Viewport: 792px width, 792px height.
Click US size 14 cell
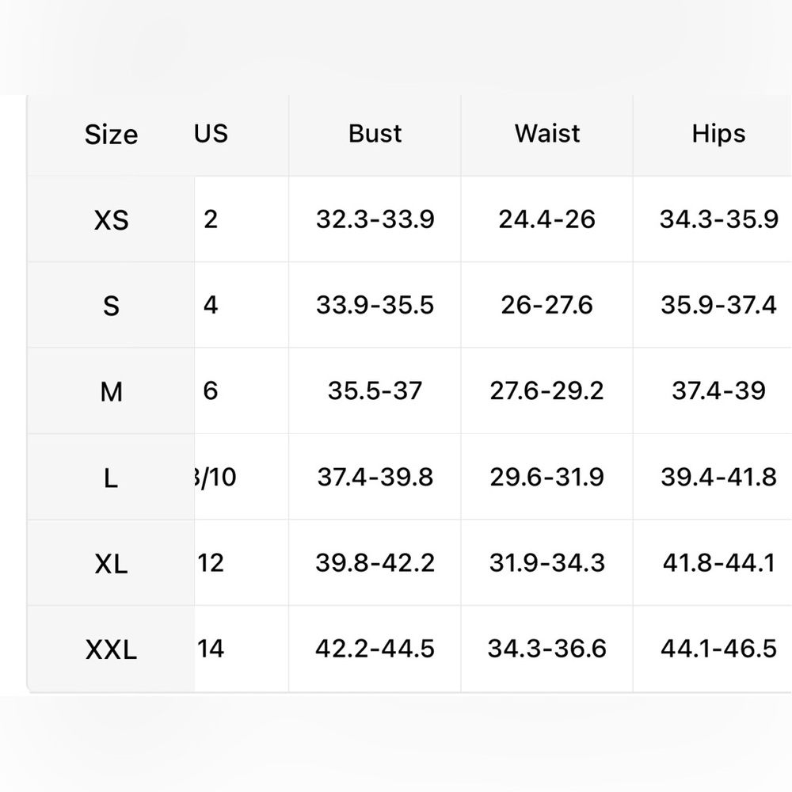(211, 649)
